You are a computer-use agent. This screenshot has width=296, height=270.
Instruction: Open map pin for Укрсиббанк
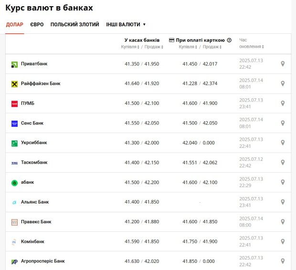[x=283, y=143]
